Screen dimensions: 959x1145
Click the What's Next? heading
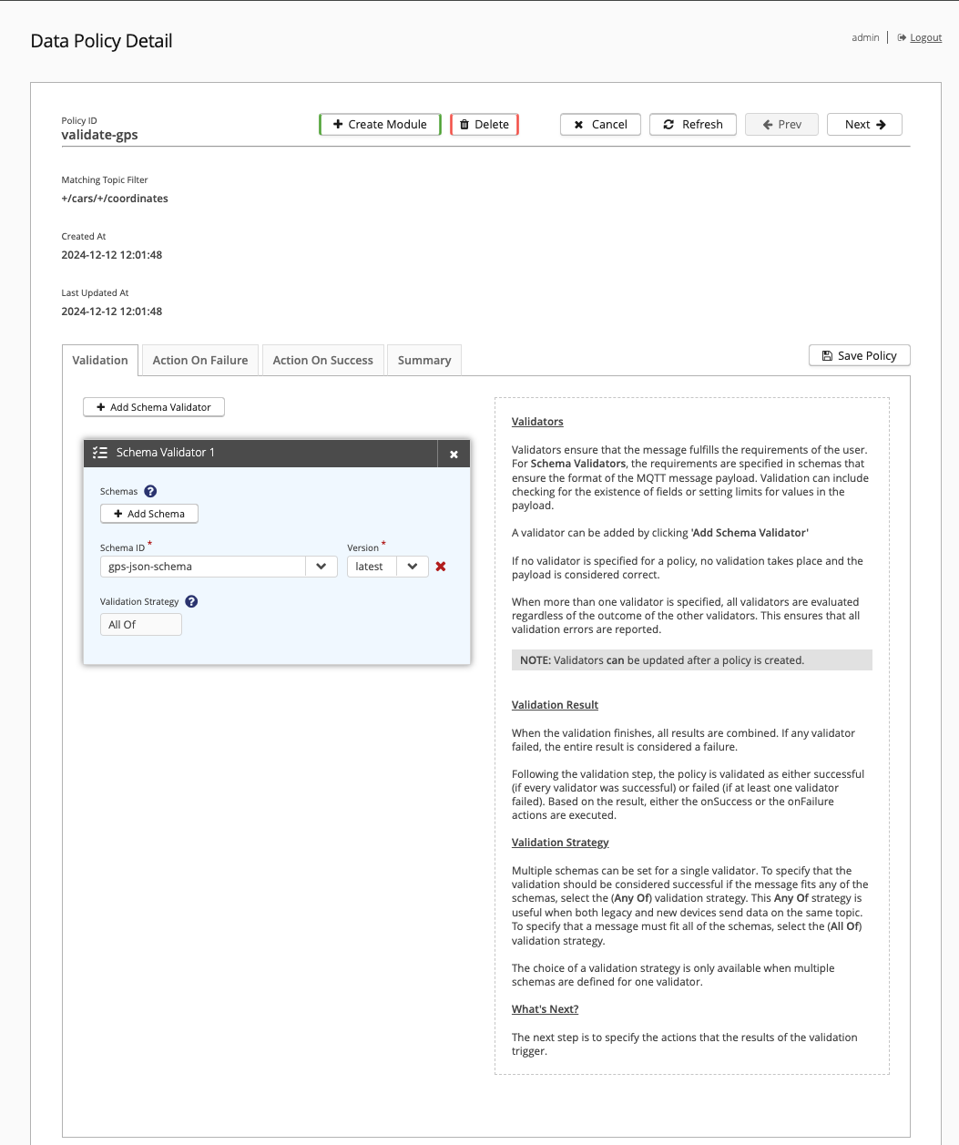coord(545,1009)
